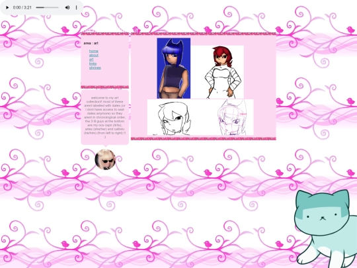The height and width of the screenshot is (268, 357).
Task: Click the 'area : art' heading
Action: (91, 43)
